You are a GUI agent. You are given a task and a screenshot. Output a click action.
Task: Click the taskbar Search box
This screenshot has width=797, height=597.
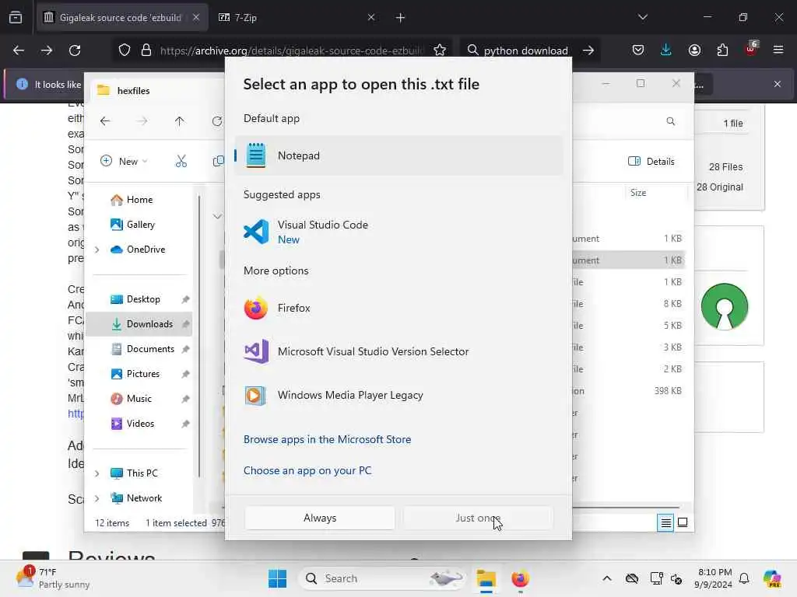(381, 578)
